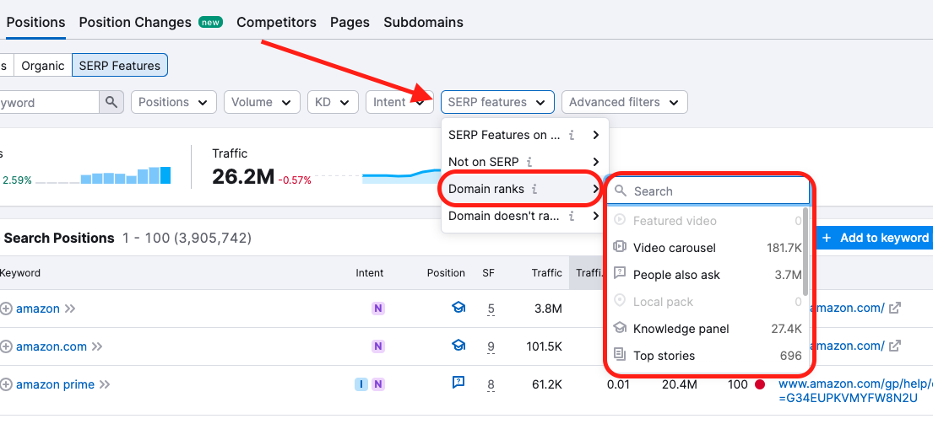The width and height of the screenshot is (933, 424).
Task: Click the Top stories icon in list
Action: click(x=620, y=356)
